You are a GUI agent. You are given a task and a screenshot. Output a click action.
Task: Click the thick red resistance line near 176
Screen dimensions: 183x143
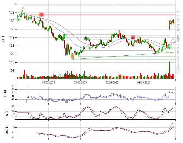tap(111, 15)
